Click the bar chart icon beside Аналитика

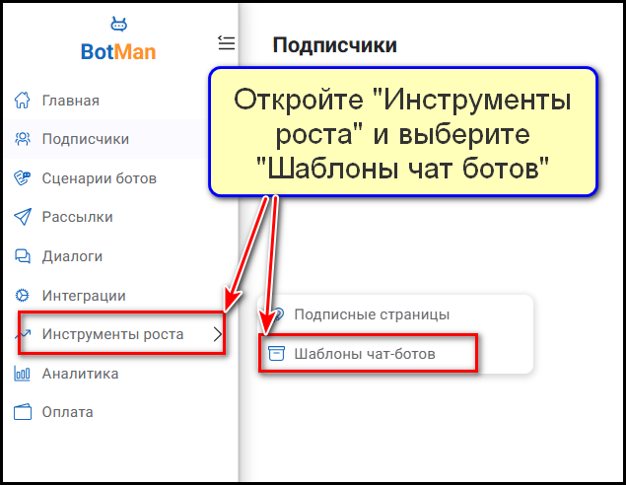click(23, 374)
